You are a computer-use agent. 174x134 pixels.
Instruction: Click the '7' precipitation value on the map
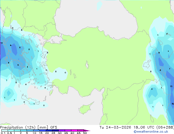170,69
